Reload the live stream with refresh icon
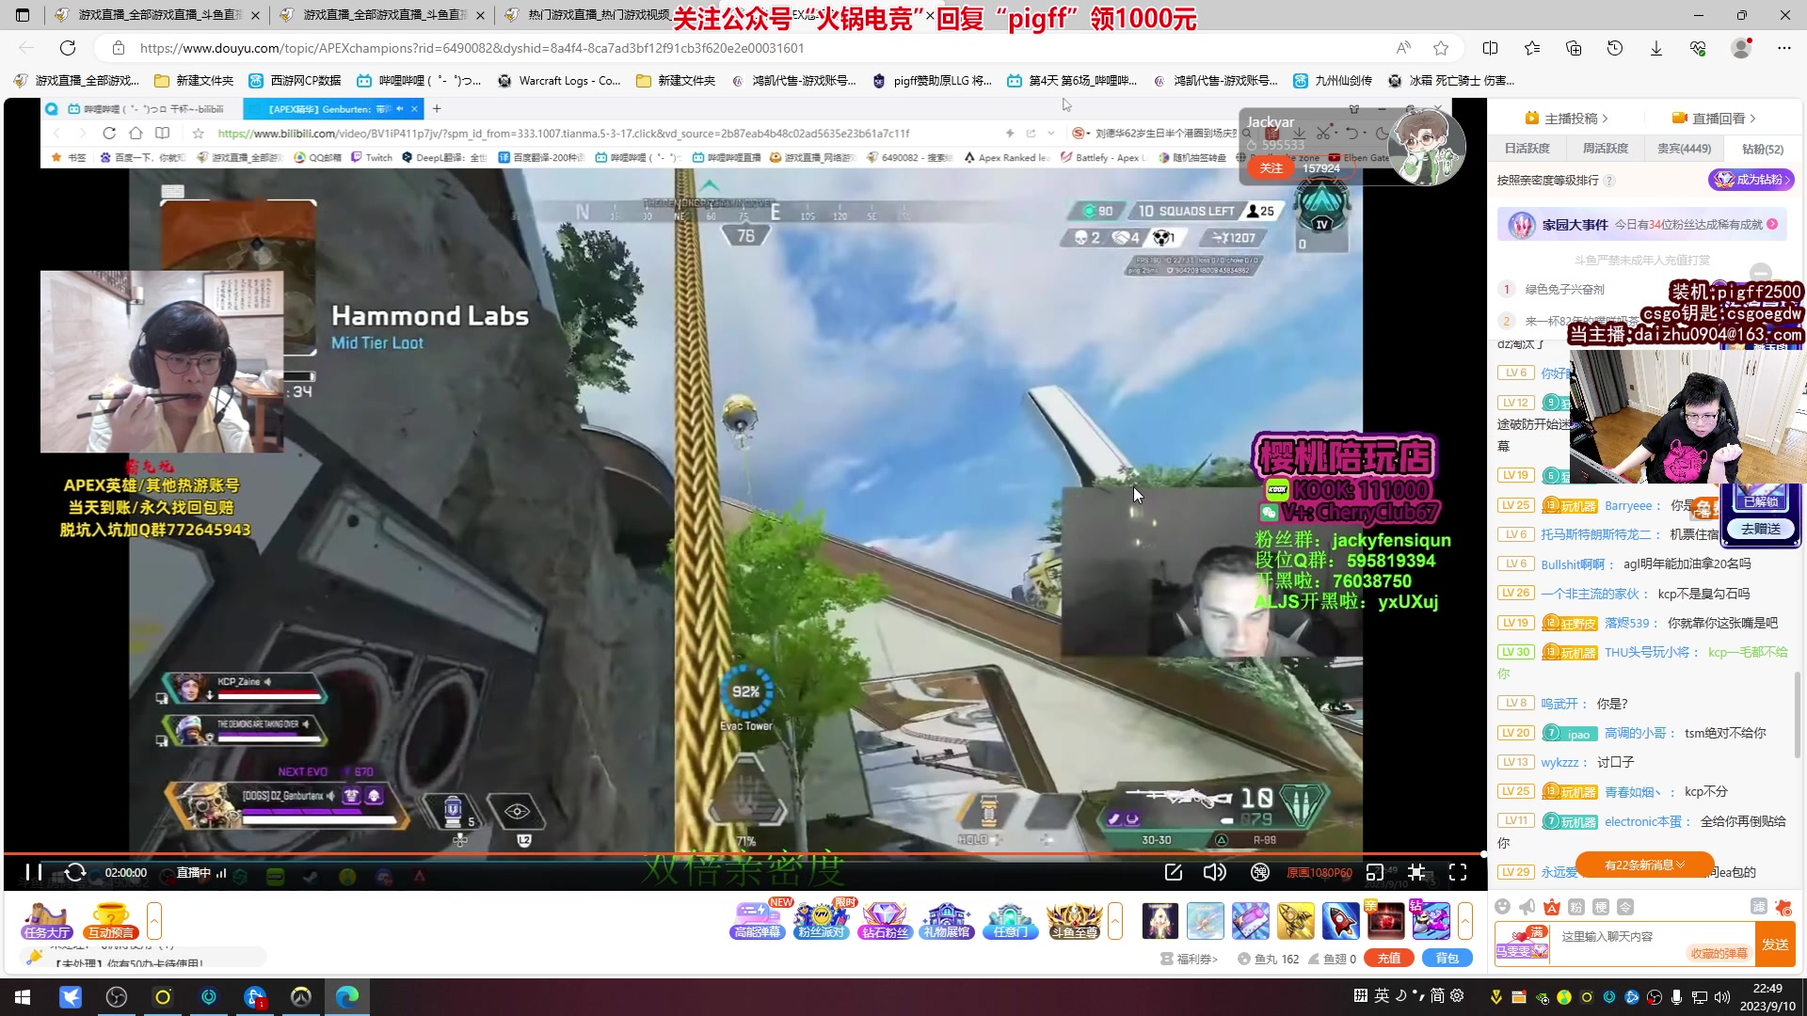Screen dimensions: 1807x1016 tap(75, 872)
